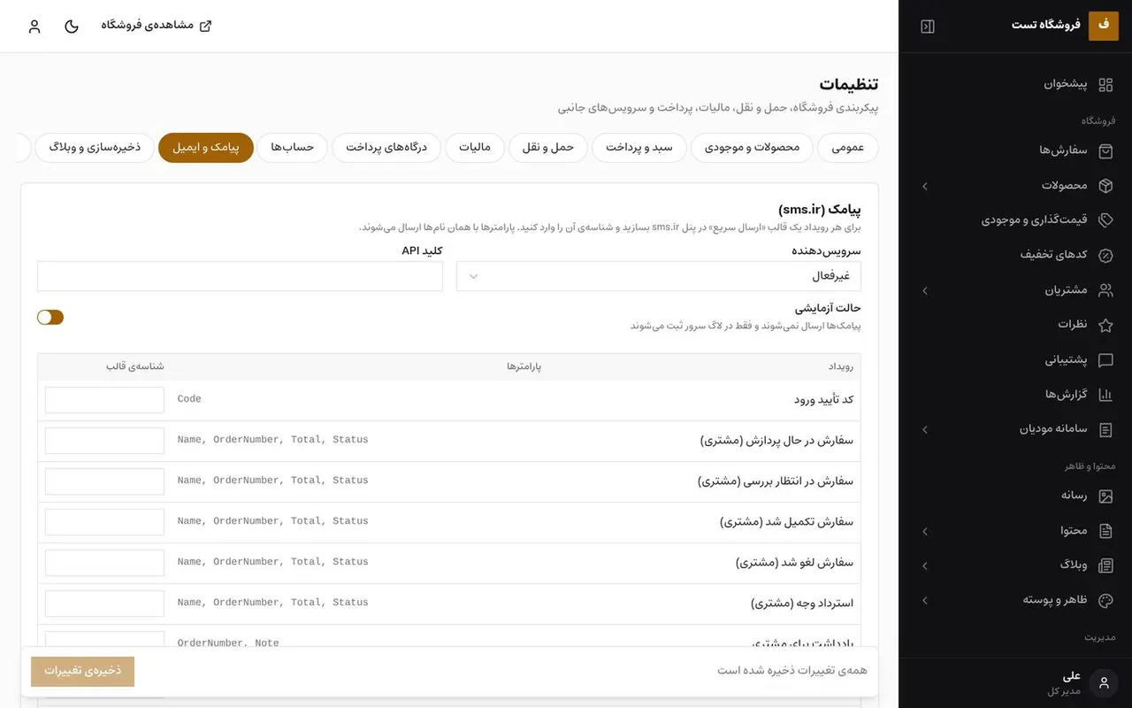Viewport: 1132px width, 708px height.
Task: Click the ذخیره‌ی تغییرات save button
Action: pyautogui.click(x=82, y=671)
